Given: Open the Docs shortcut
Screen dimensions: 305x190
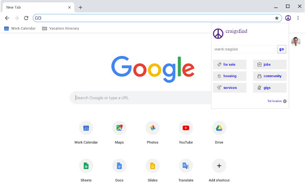Looking at the screenshot, I should (119, 171).
